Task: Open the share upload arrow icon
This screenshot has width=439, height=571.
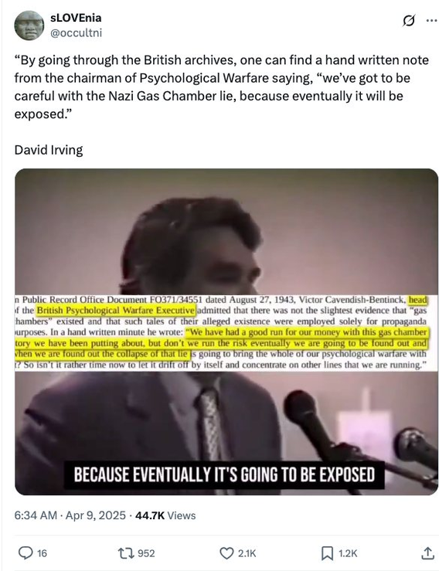Action: coord(427,553)
